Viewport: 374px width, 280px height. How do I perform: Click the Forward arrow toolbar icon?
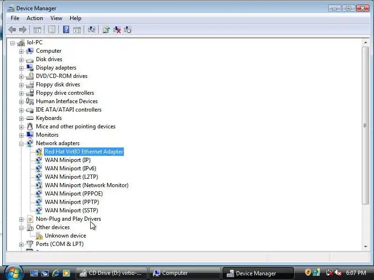[22, 30]
